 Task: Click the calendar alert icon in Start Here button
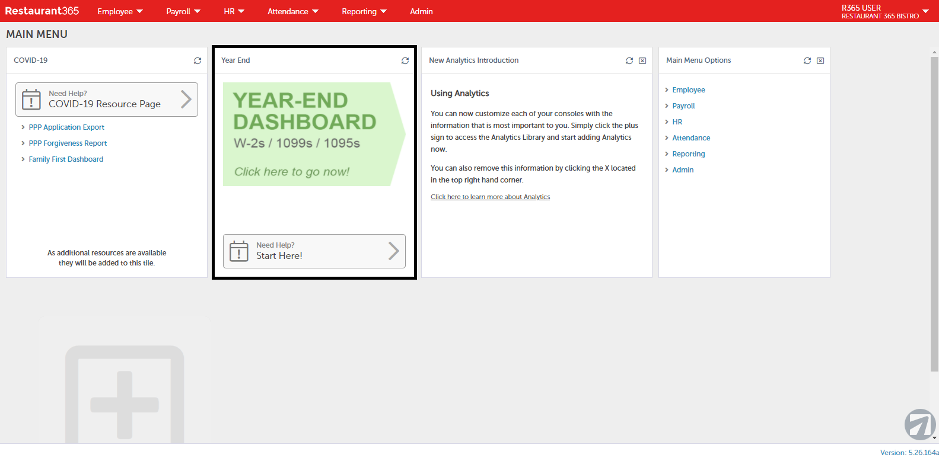click(239, 251)
